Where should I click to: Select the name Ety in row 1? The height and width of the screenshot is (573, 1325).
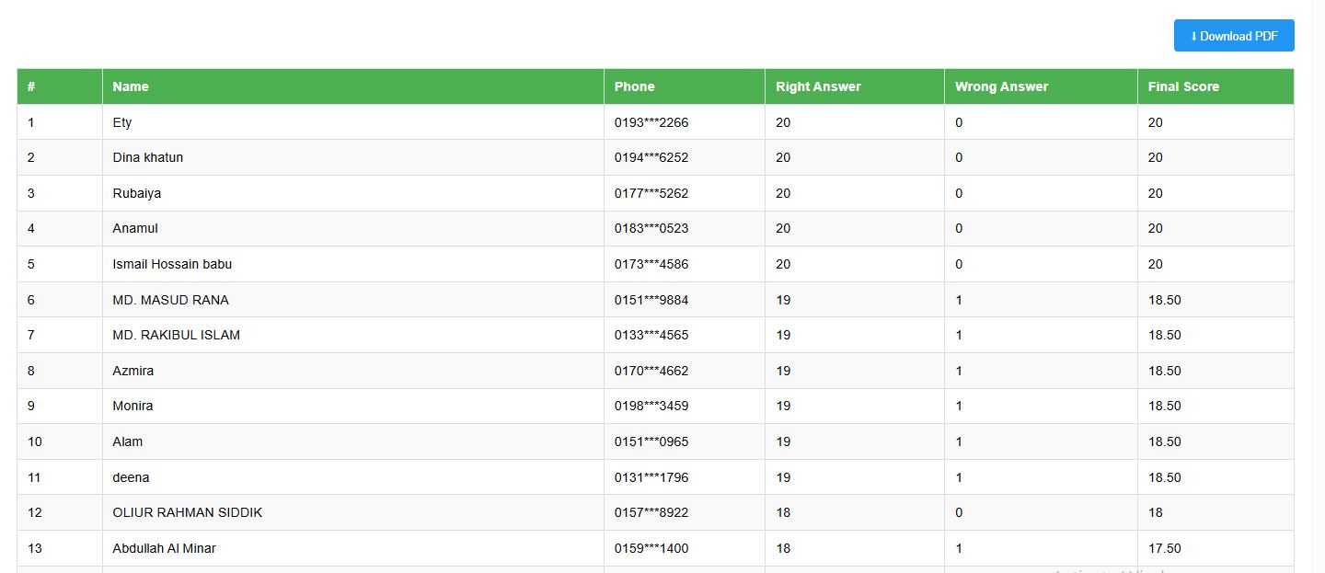click(x=122, y=122)
